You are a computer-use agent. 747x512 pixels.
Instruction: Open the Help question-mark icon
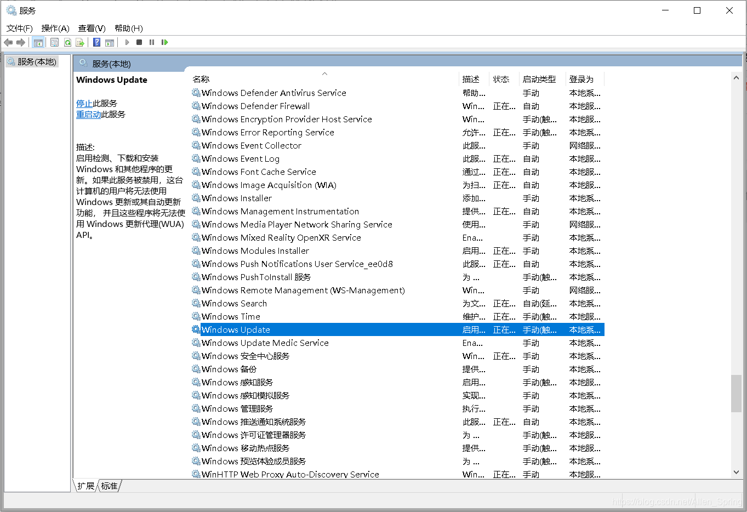point(96,42)
